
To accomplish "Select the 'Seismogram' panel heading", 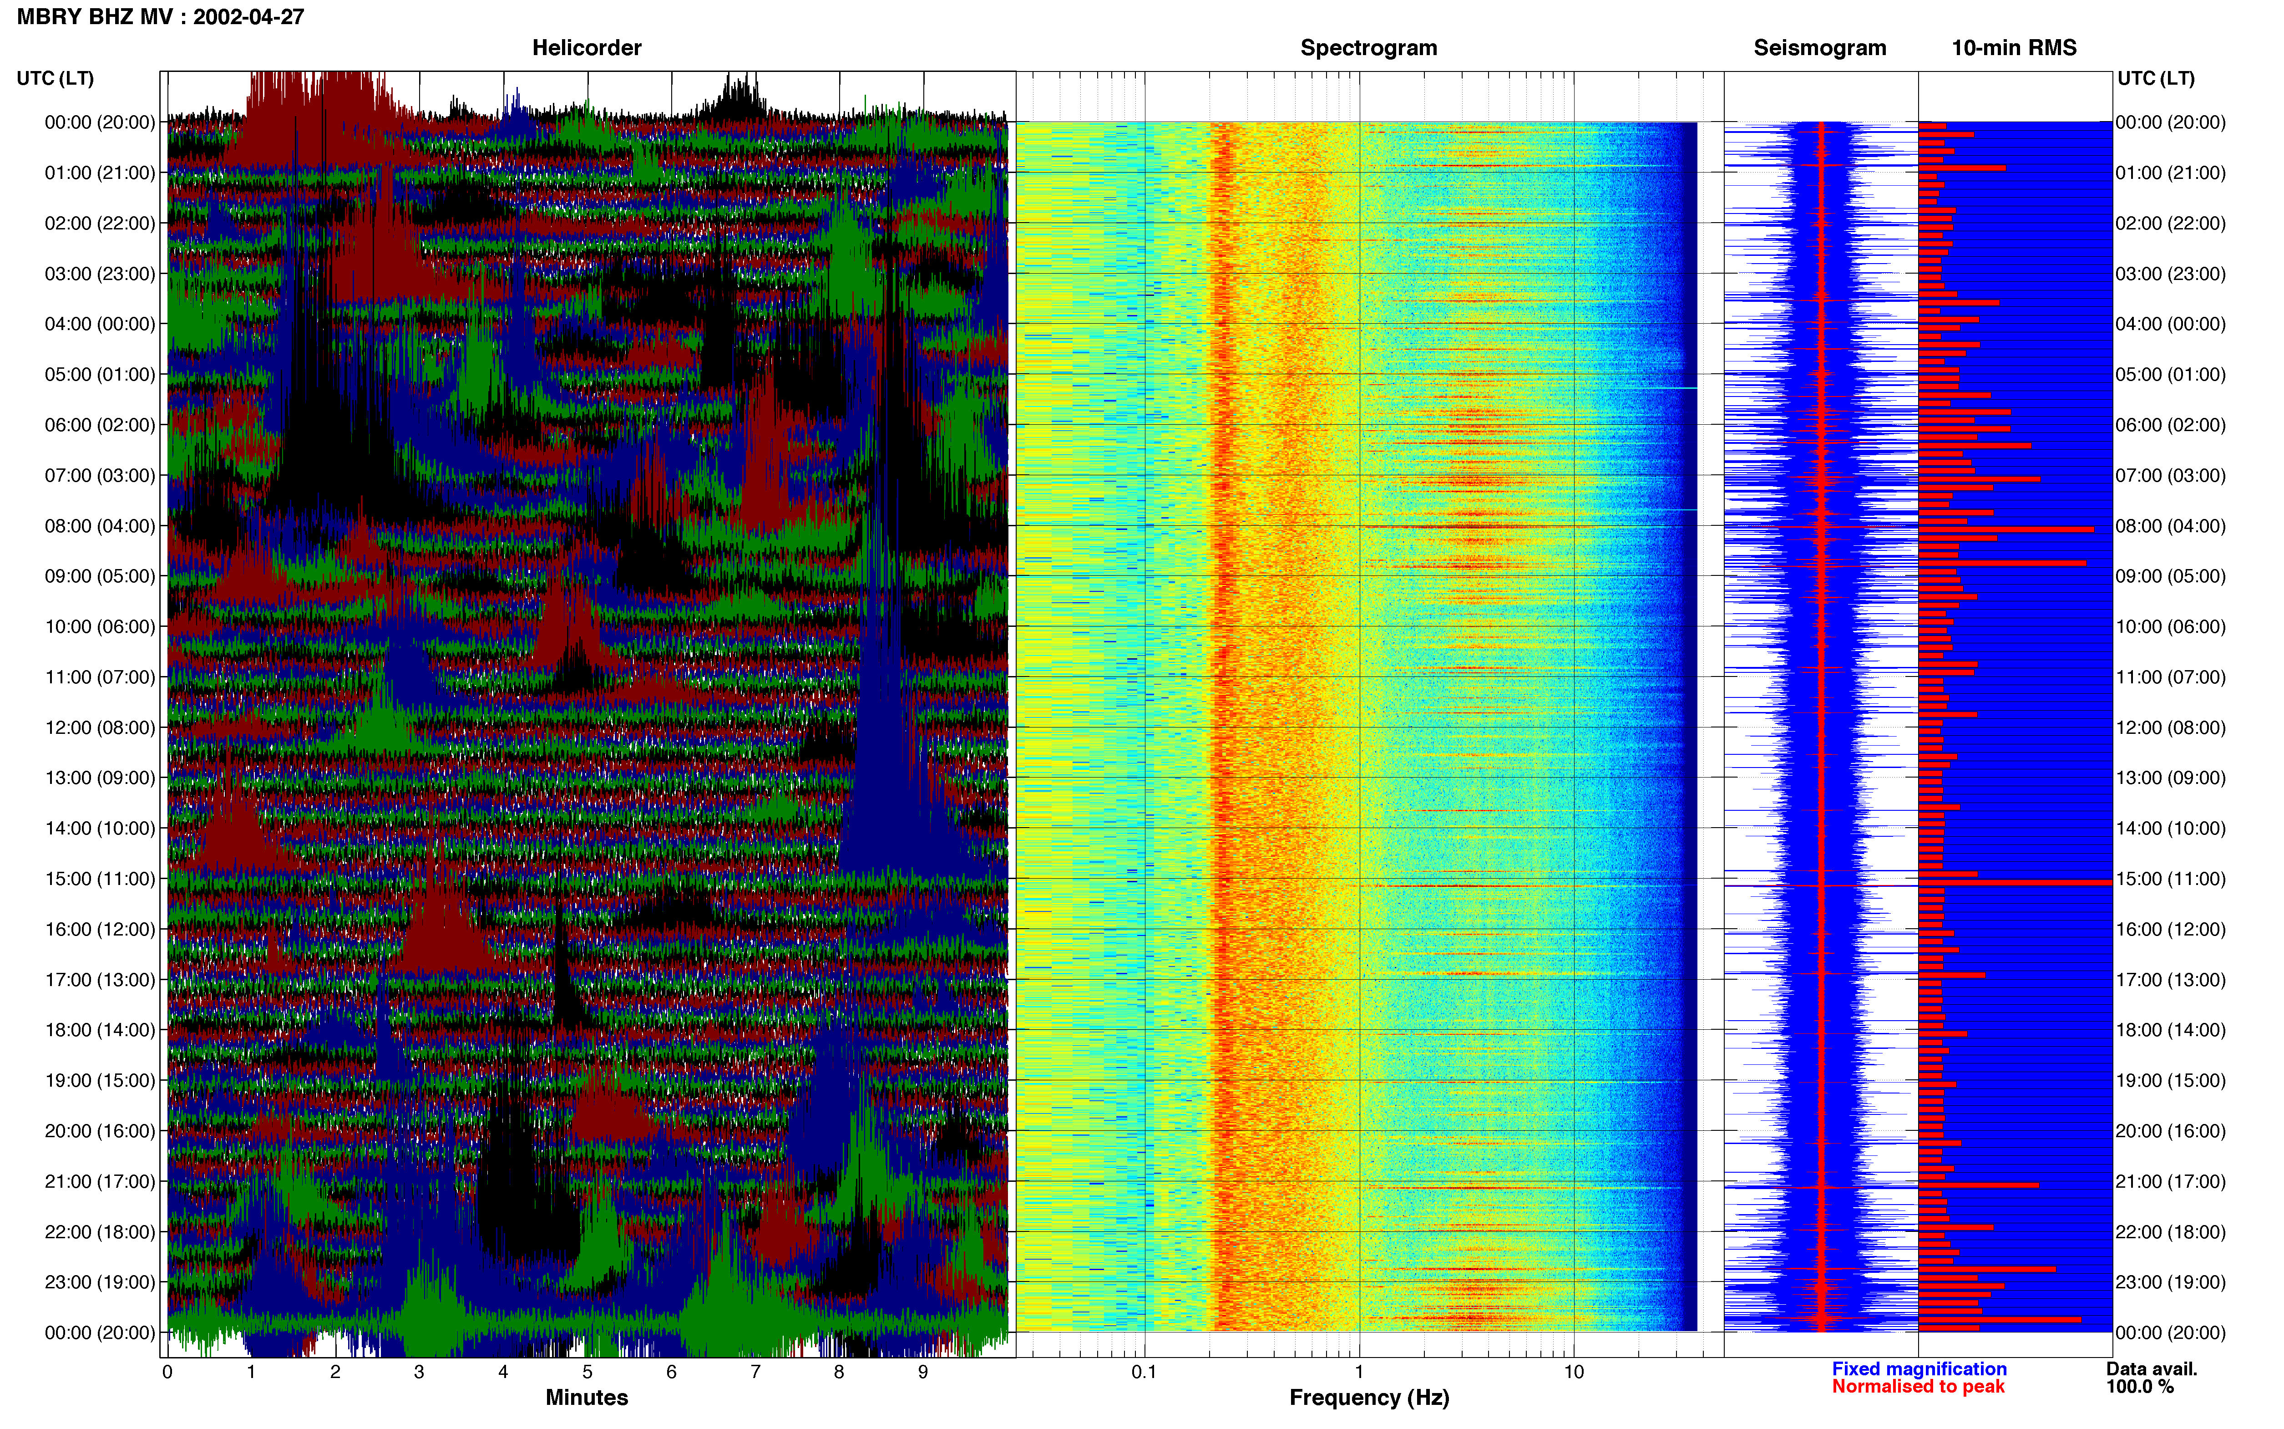I will click(x=1819, y=48).
